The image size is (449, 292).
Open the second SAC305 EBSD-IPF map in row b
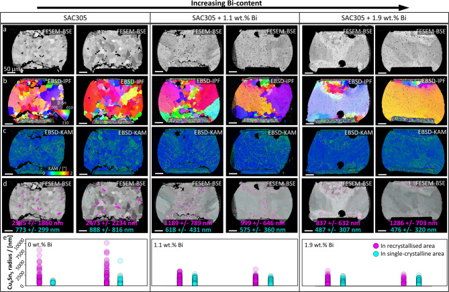click(x=112, y=100)
